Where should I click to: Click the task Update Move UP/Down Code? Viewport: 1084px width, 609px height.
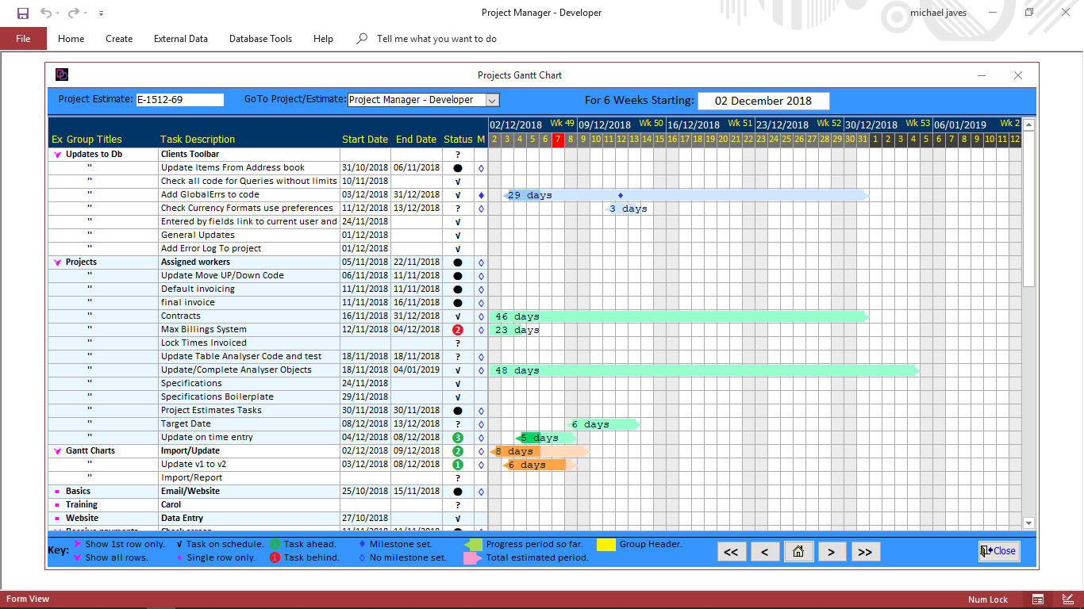(222, 276)
